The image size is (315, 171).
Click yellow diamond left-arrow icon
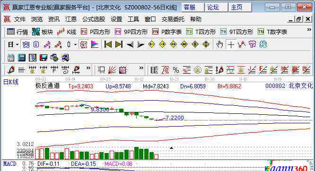tap(151, 44)
